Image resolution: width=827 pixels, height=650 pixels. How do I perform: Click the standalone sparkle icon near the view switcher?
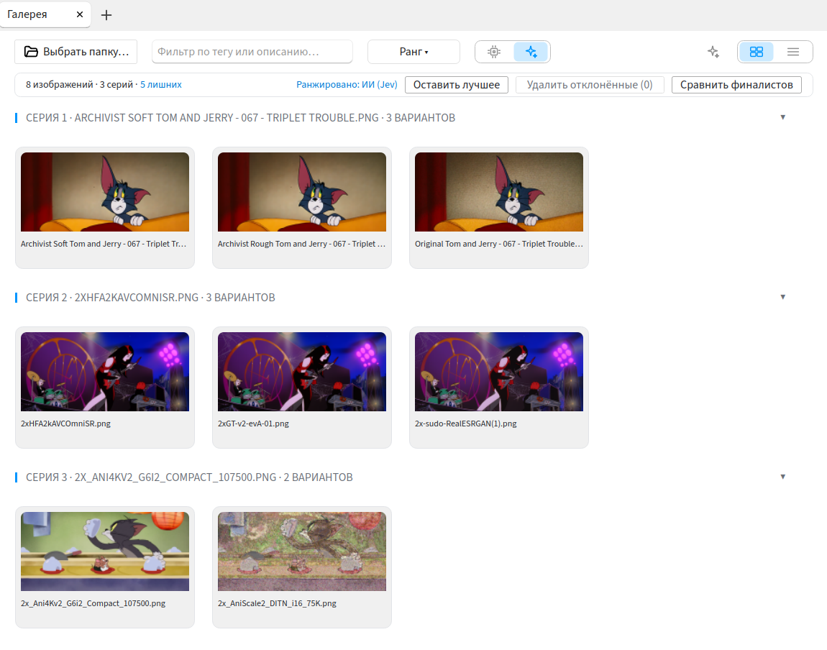coord(713,52)
